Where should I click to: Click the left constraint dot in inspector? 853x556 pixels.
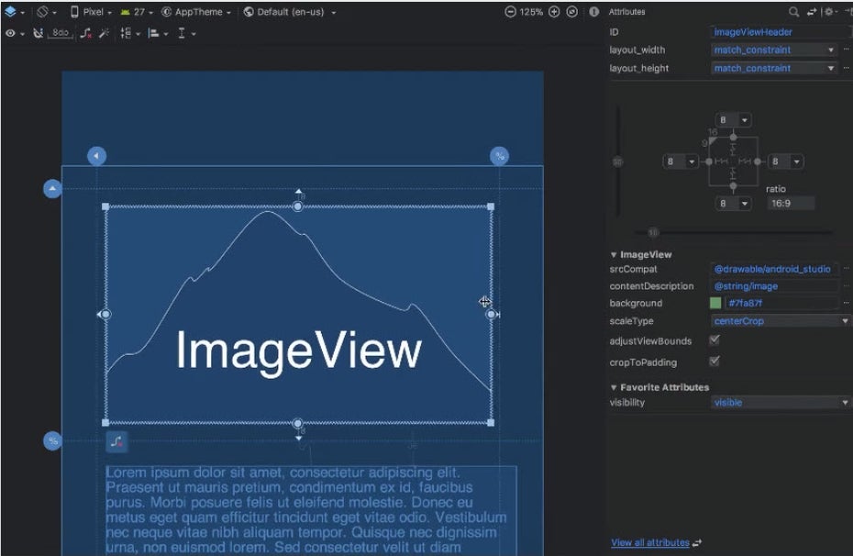point(709,161)
